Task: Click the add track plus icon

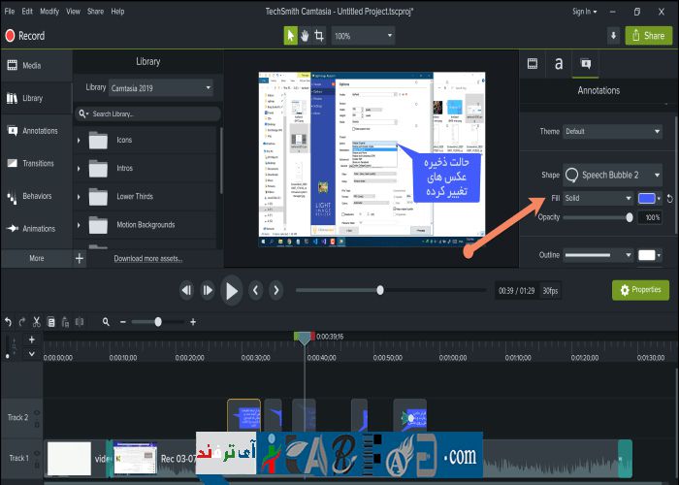Action: [32, 339]
